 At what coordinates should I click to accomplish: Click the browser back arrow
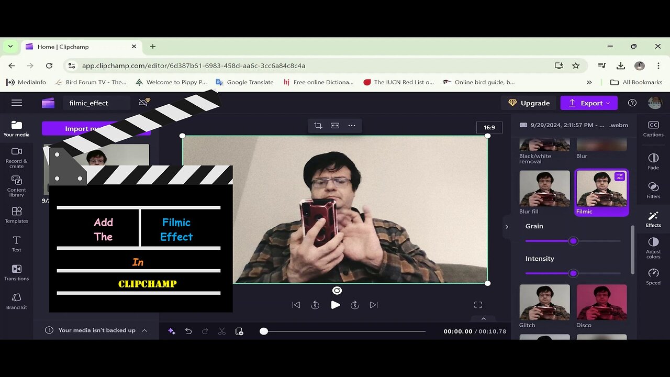[x=12, y=65]
